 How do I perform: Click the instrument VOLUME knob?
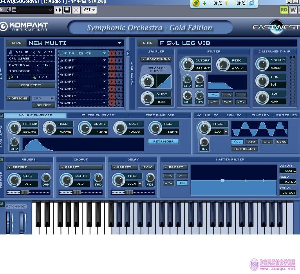click(262, 64)
